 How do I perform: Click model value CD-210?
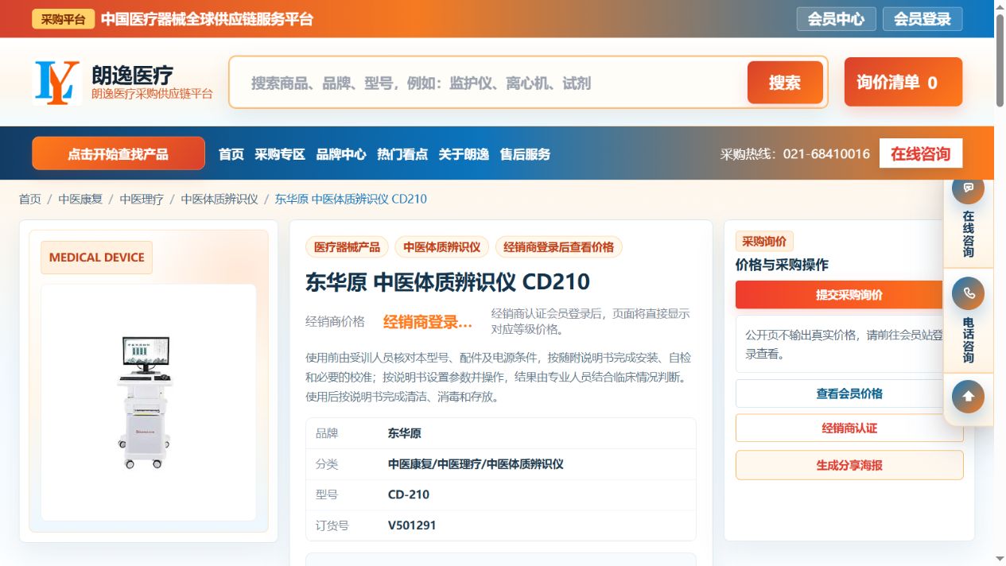click(x=409, y=494)
